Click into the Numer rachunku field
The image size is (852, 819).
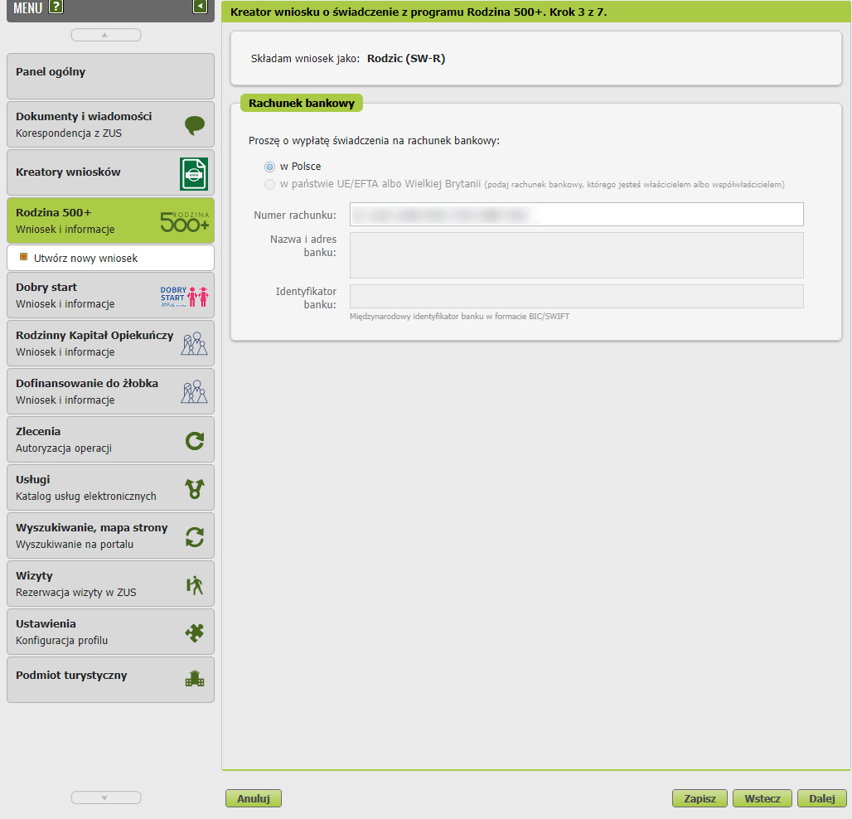coord(576,215)
